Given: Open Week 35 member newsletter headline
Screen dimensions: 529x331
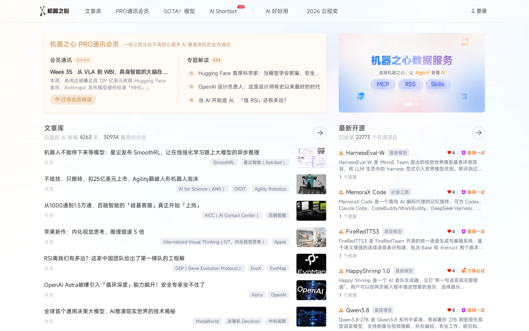Looking at the screenshot, I should (109, 72).
